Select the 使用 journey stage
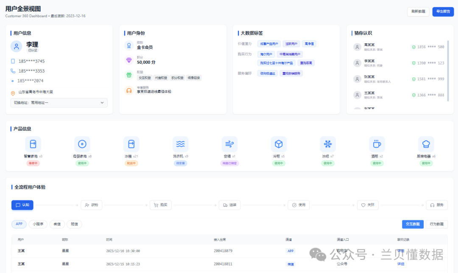The height and width of the screenshot is (273, 458). point(299,205)
